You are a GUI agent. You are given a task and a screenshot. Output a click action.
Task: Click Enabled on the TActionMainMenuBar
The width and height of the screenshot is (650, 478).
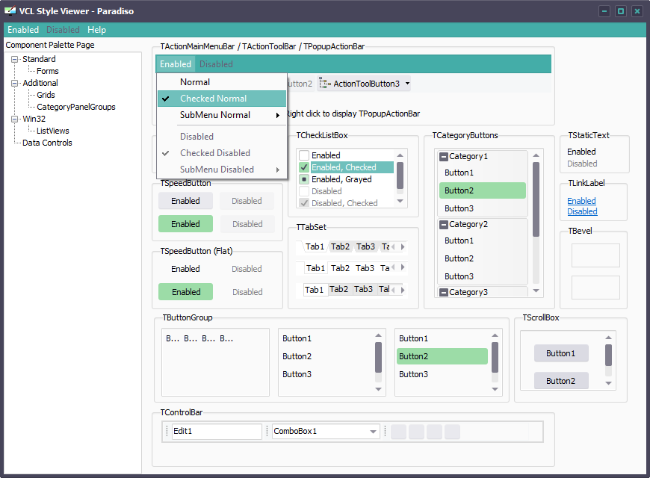coord(176,64)
